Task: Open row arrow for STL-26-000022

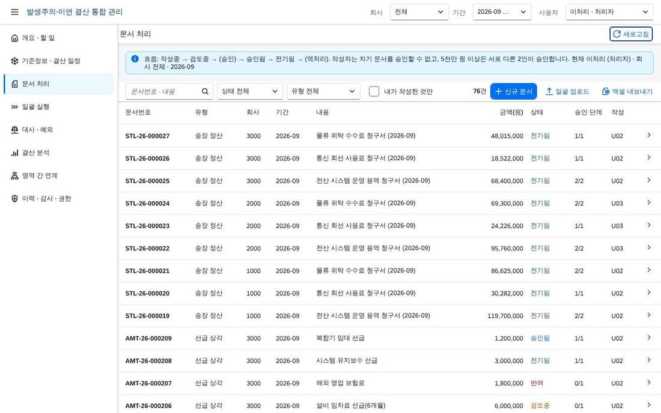Action: coord(649,247)
